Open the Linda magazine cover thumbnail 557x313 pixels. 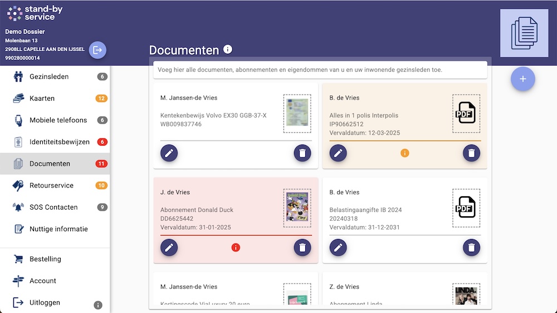coord(466,294)
